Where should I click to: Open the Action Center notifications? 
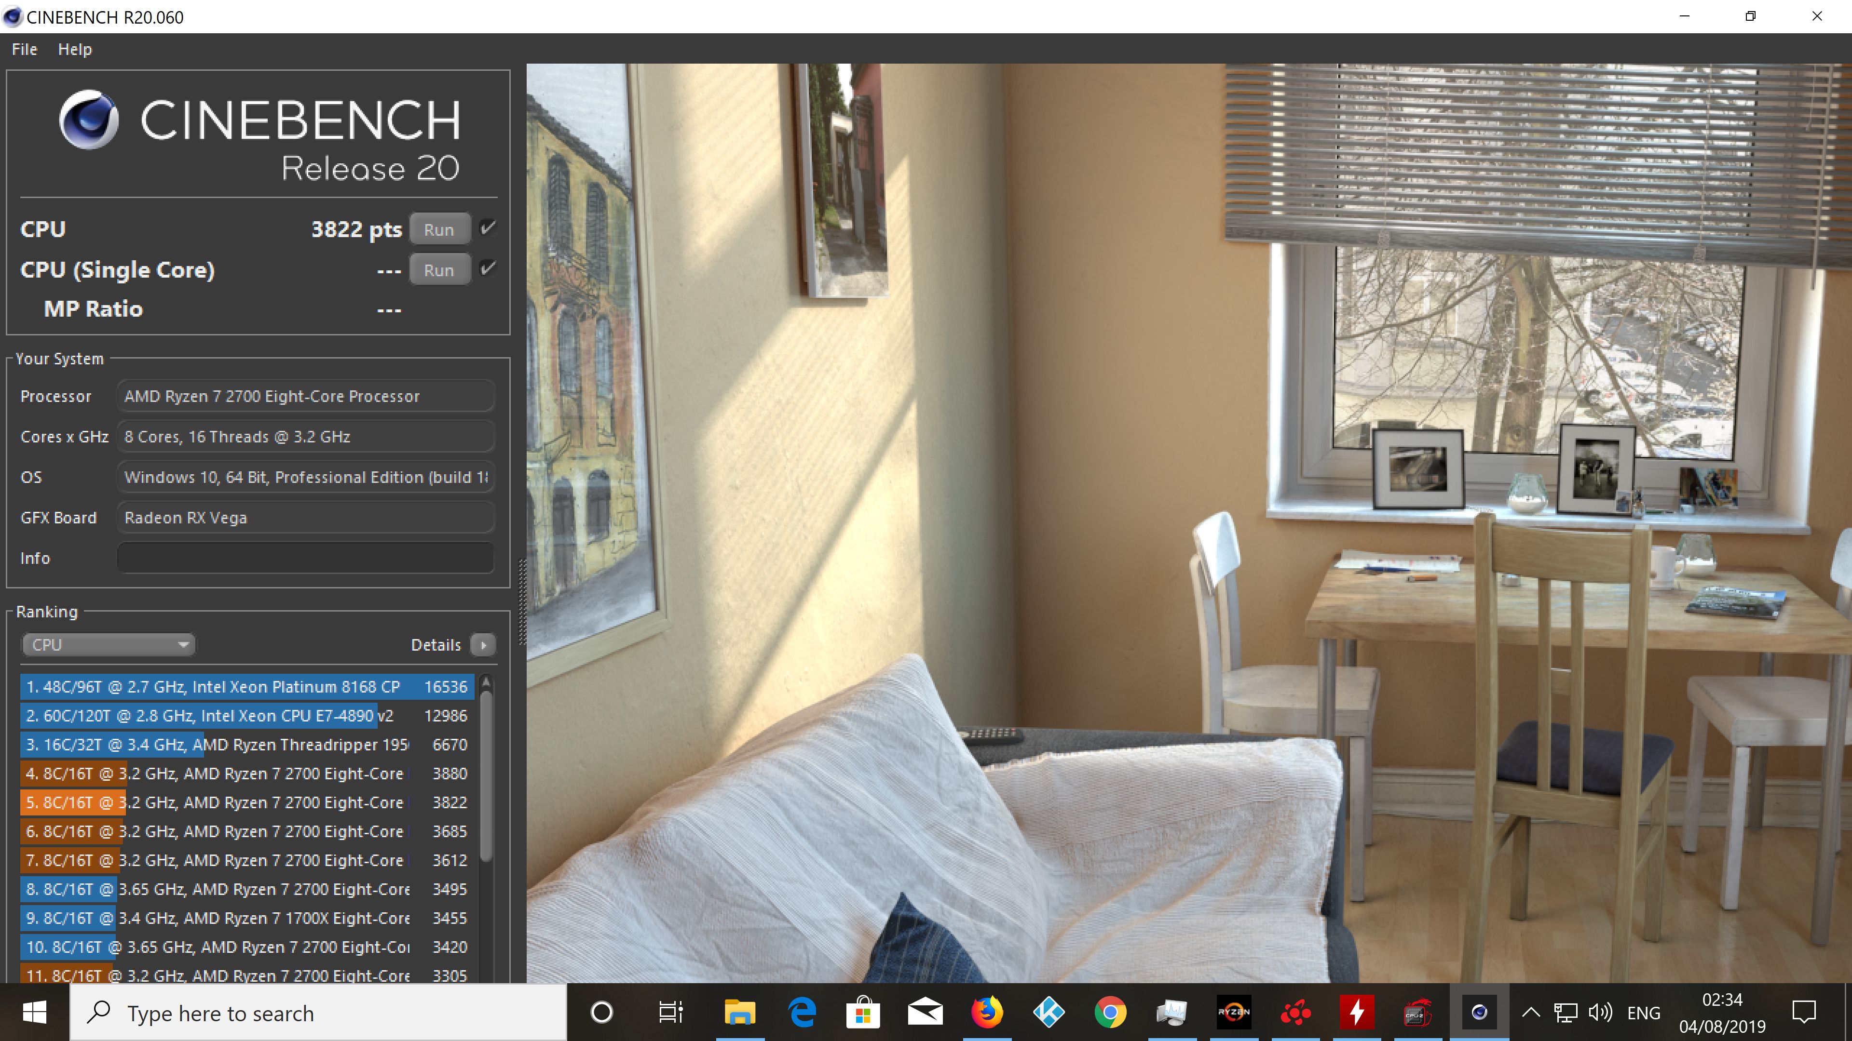coord(1804,1012)
